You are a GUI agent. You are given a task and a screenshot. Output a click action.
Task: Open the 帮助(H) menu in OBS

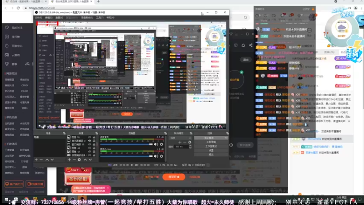(x=110, y=18)
